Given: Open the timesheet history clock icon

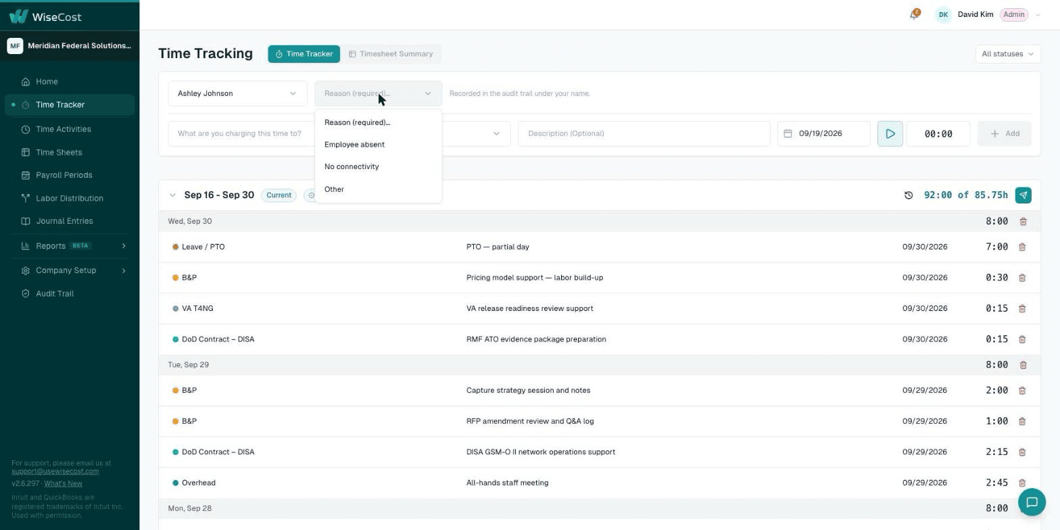Looking at the screenshot, I should pos(909,195).
